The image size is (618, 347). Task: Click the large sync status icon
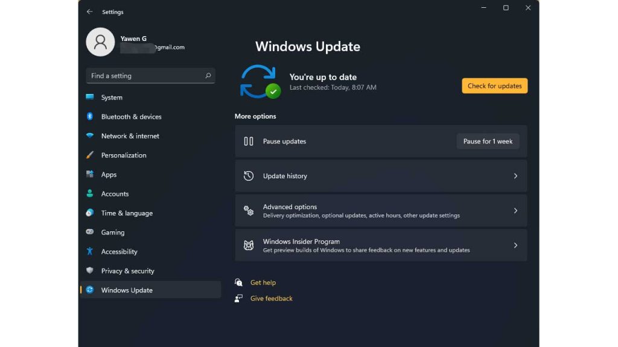[260, 81]
